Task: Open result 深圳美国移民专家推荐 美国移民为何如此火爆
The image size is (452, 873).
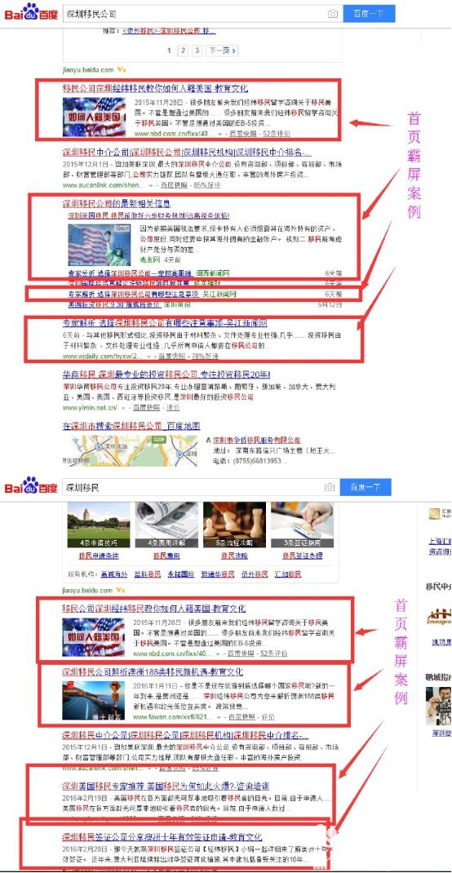Action: pos(166,787)
